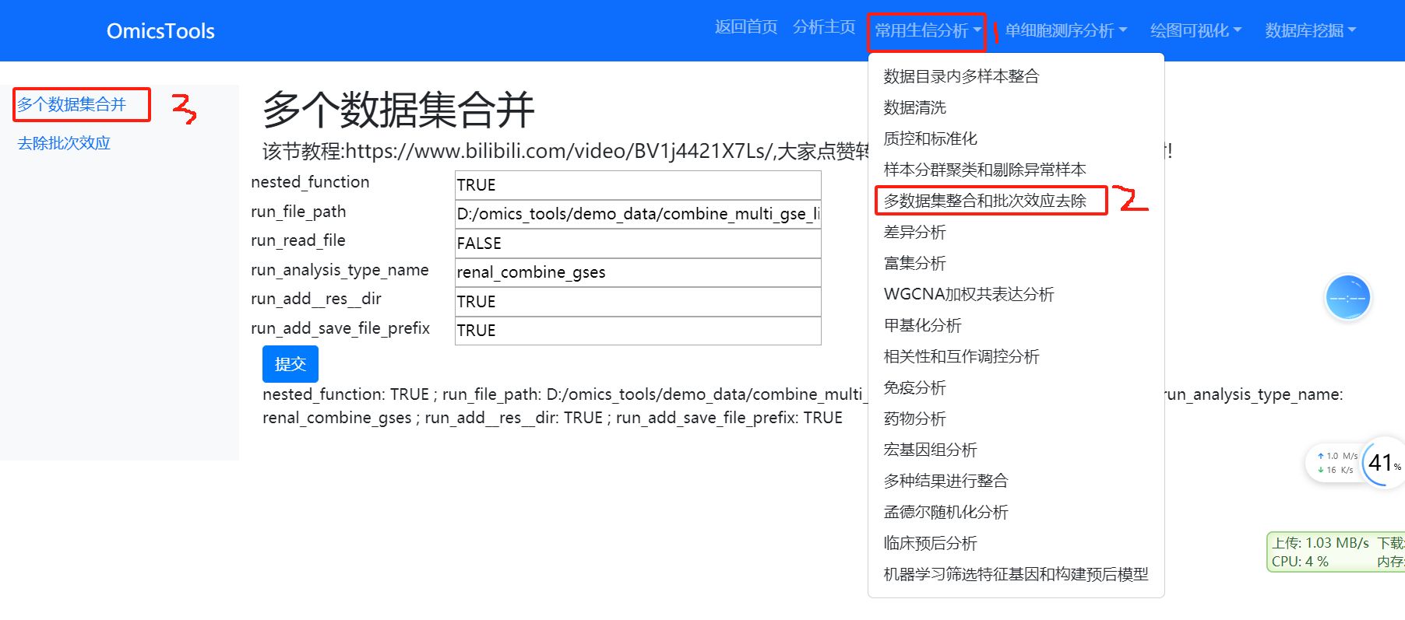Viewport: 1405px width, 620px height.
Task: Click the nested_function input field
Action: click(638, 185)
